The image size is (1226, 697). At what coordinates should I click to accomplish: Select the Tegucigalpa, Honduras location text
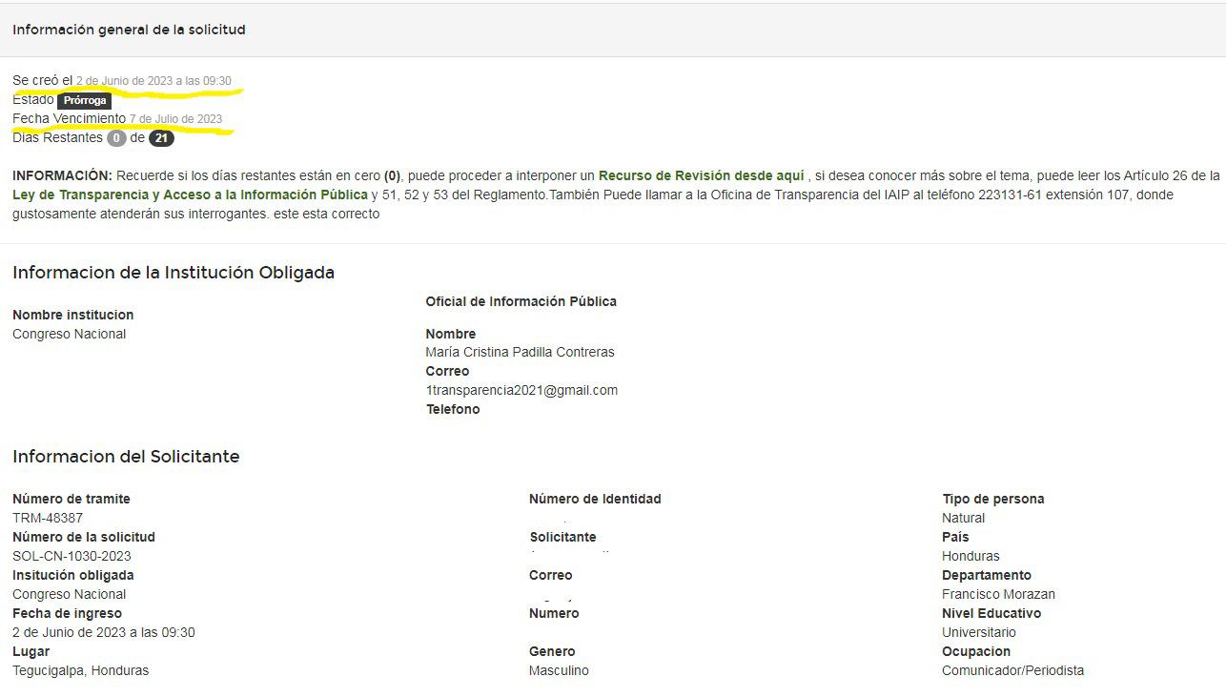pos(80,670)
